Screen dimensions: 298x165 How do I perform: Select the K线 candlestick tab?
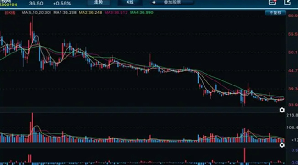pos(130,2)
